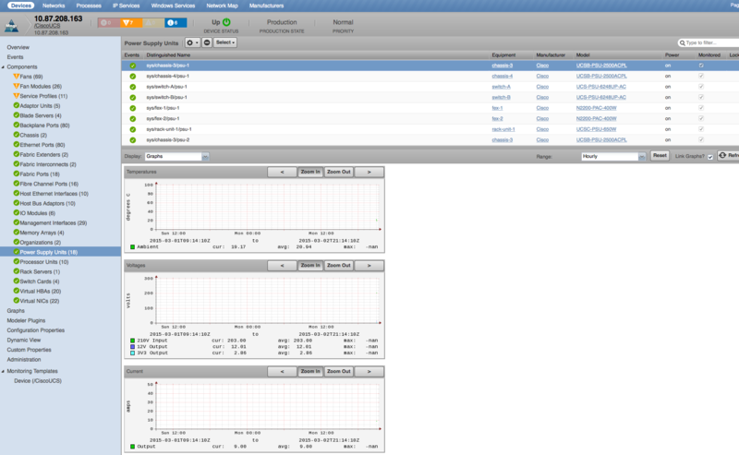This screenshot has width=739, height=455.
Task: Select Power Supply Units in sidebar
Action: [x=60, y=252]
